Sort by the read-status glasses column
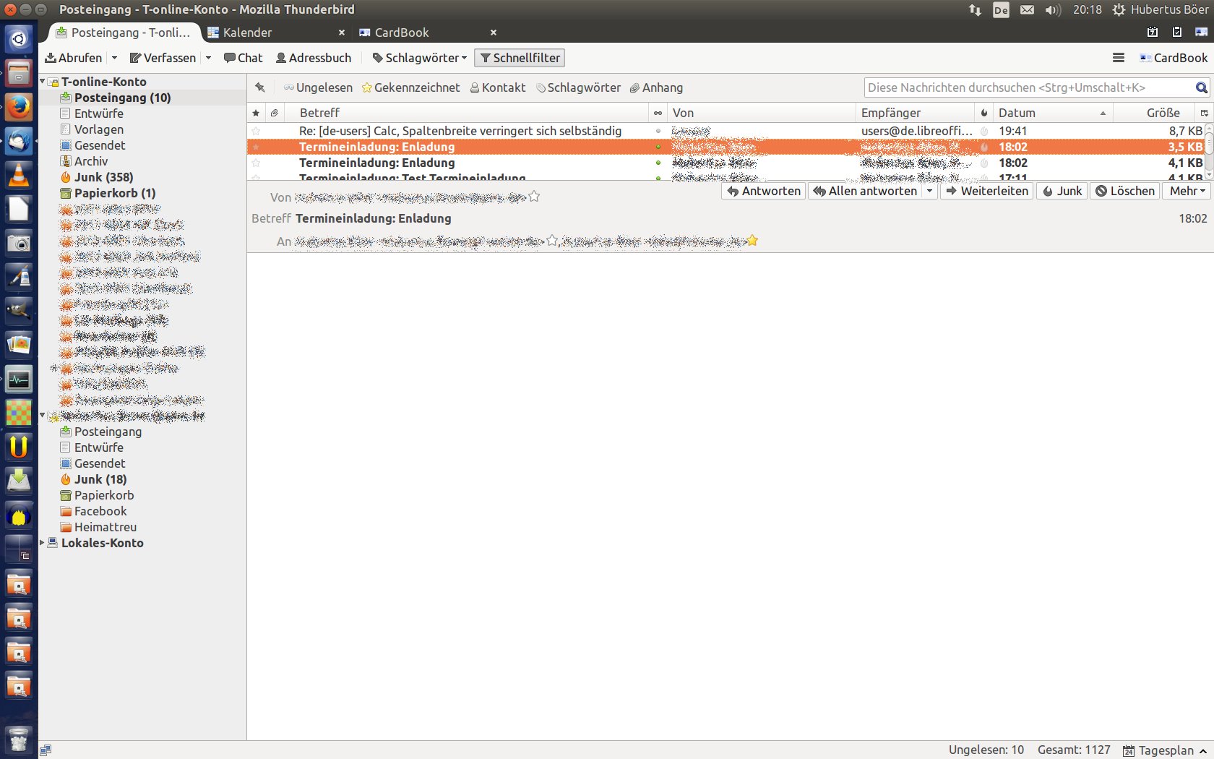1214x759 pixels. click(x=658, y=113)
